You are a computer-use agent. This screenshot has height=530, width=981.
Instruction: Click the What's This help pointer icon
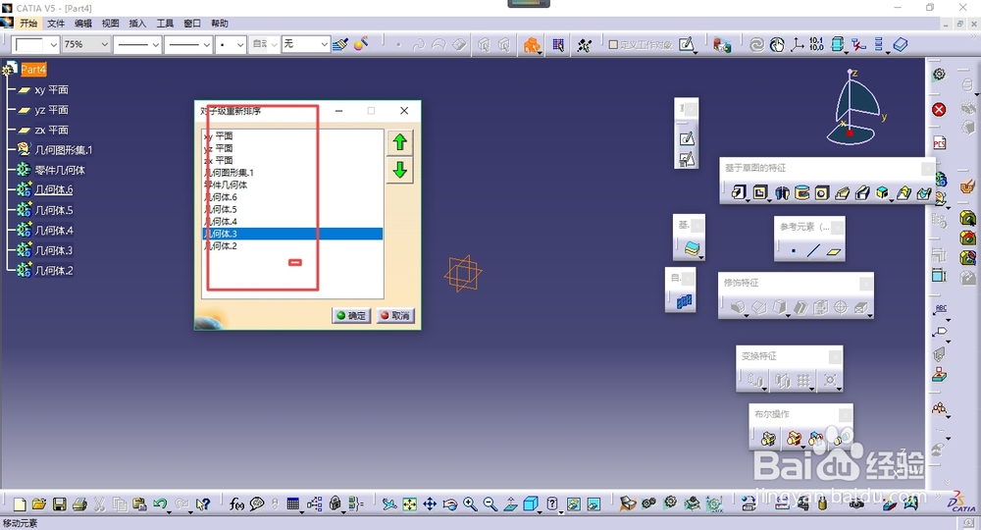pos(202,503)
